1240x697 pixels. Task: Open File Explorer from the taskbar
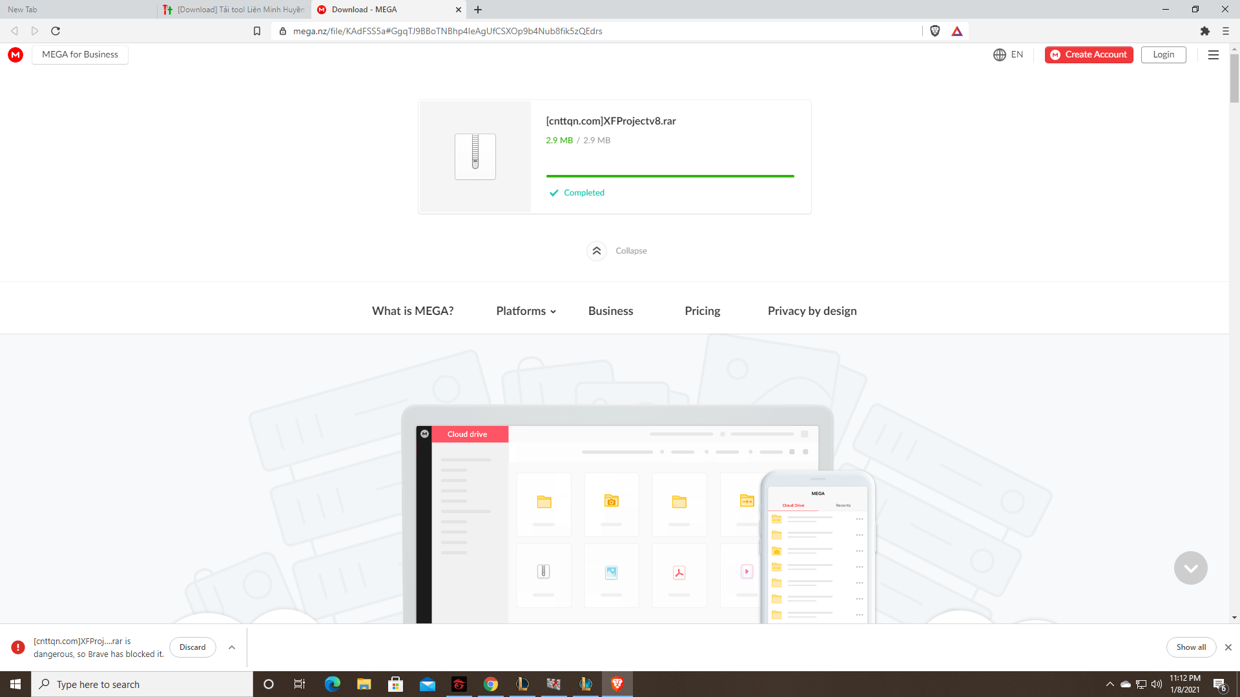click(364, 684)
